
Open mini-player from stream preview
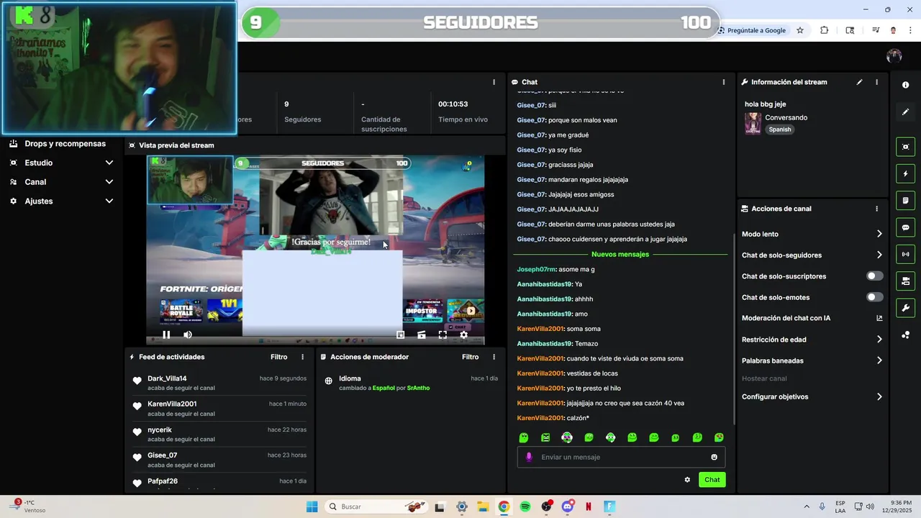[x=401, y=335]
